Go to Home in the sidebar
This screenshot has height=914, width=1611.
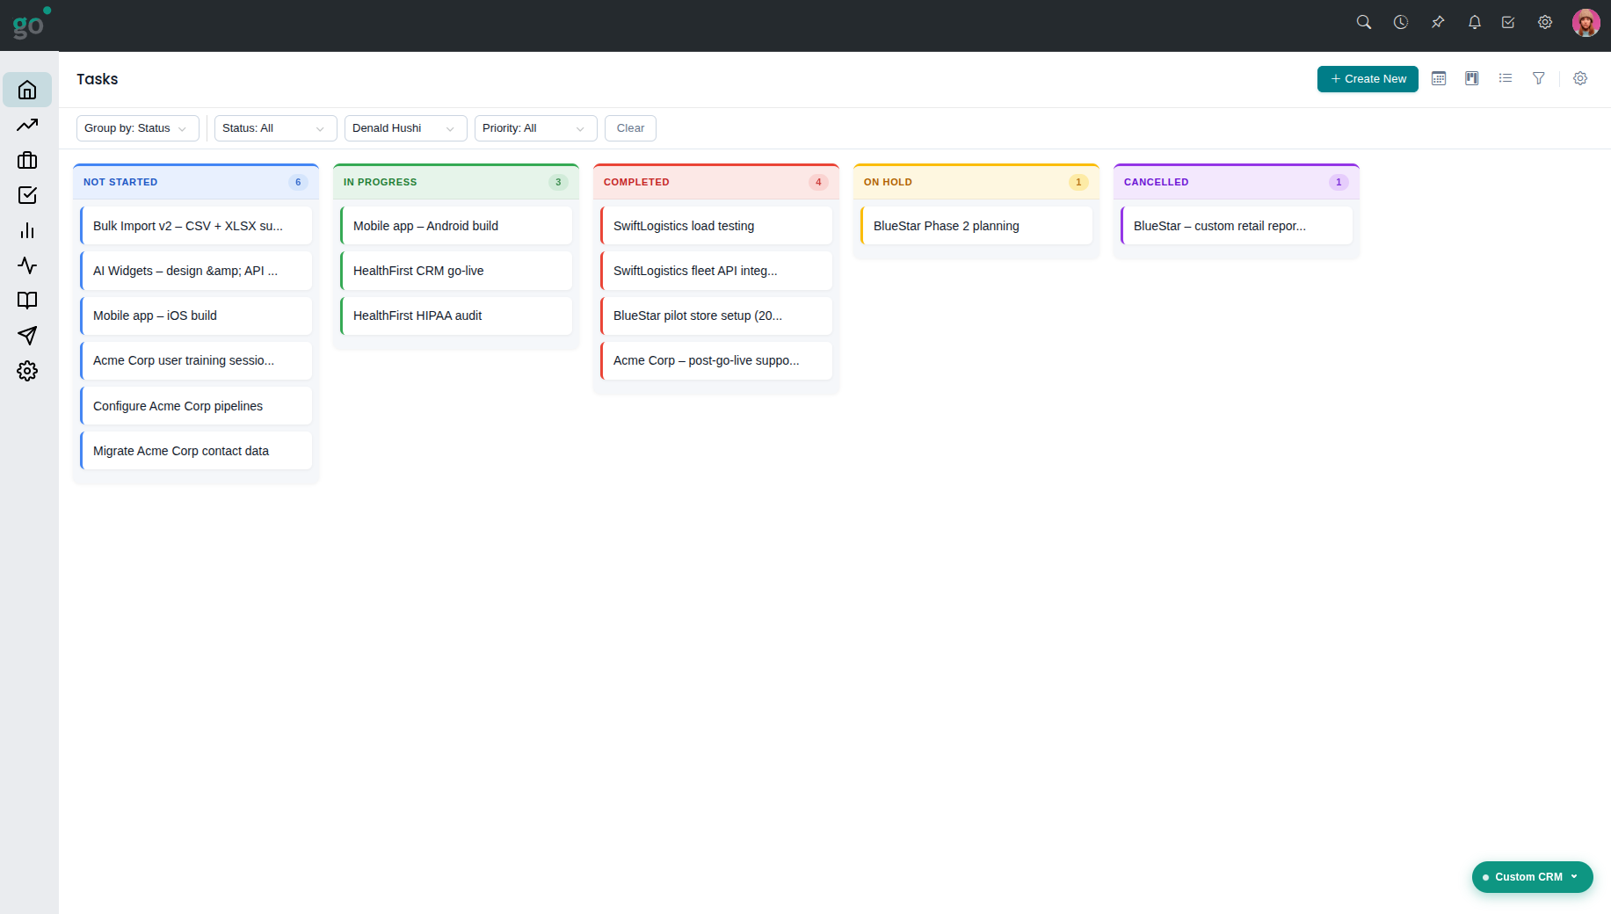[27, 90]
